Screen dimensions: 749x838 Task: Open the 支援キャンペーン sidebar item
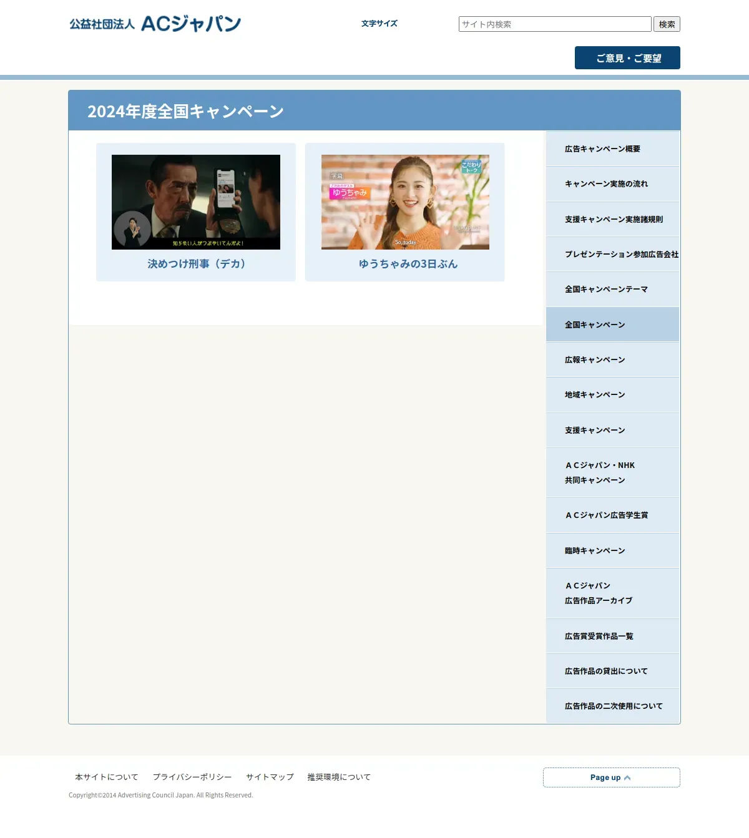(x=613, y=430)
